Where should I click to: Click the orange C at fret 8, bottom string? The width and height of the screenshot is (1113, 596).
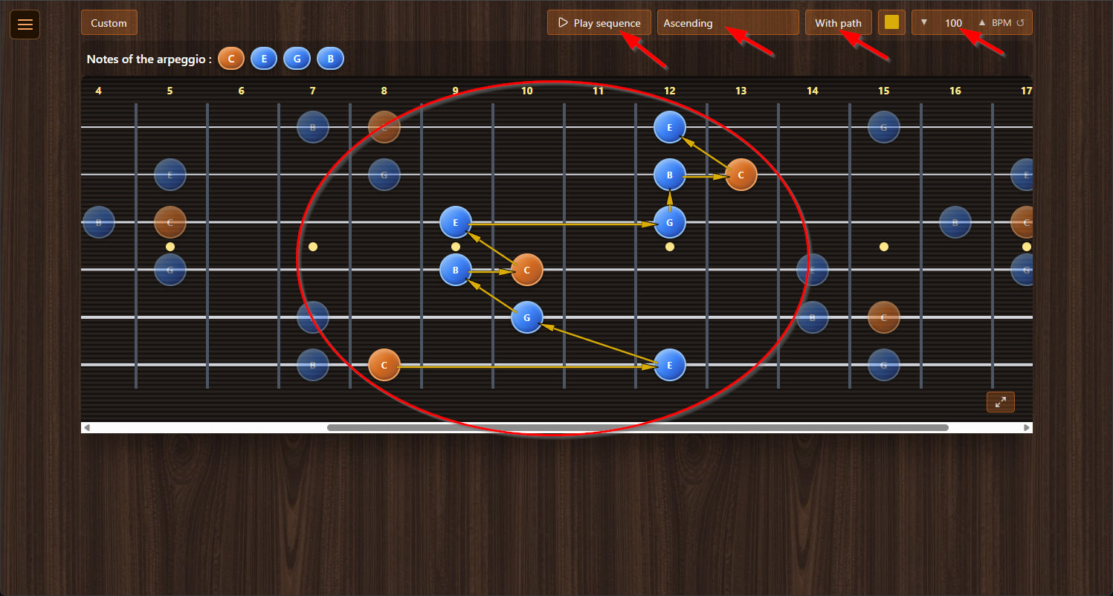point(384,365)
